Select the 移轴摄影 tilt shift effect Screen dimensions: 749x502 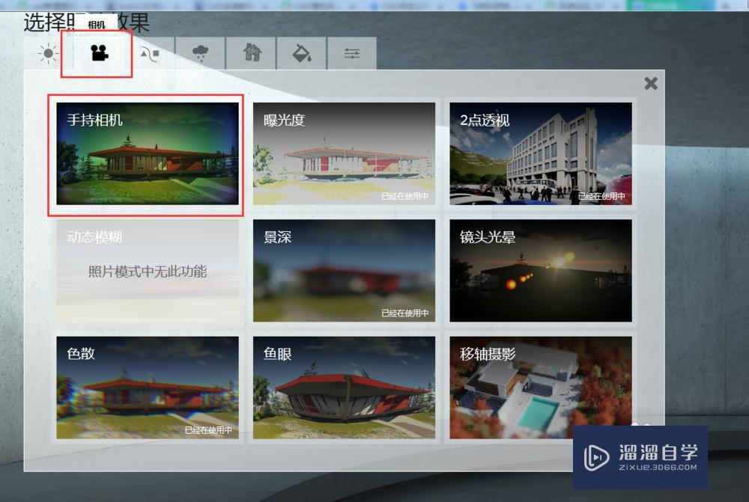click(541, 388)
